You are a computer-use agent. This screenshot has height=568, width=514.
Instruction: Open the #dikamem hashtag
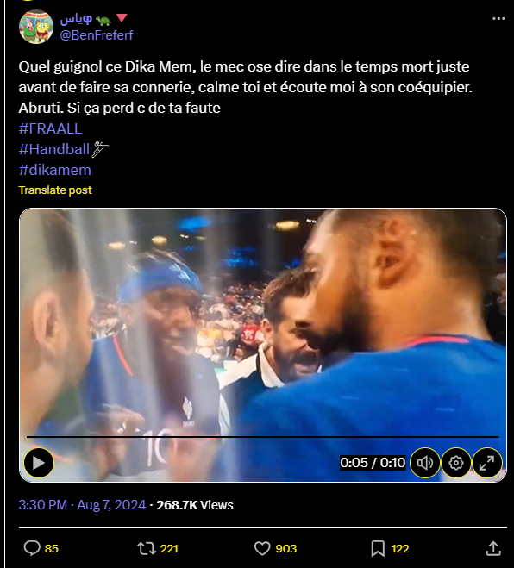[x=54, y=170]
